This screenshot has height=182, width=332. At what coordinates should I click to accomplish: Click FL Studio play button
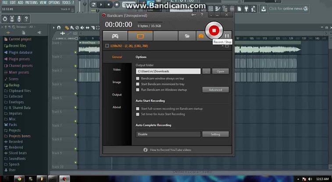pos(101,5)
